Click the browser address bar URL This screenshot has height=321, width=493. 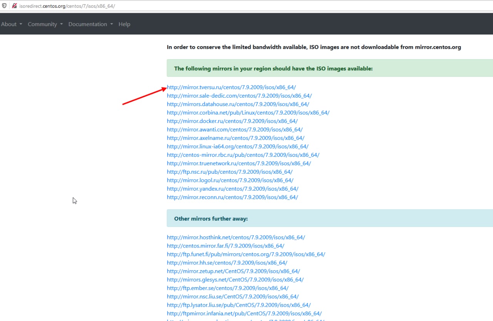67,6
